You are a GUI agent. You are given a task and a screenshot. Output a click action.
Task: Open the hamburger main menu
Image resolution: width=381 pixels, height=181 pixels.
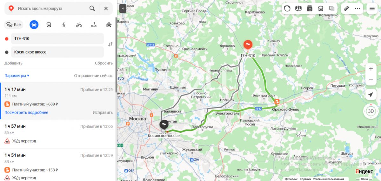tap(372, 9)
